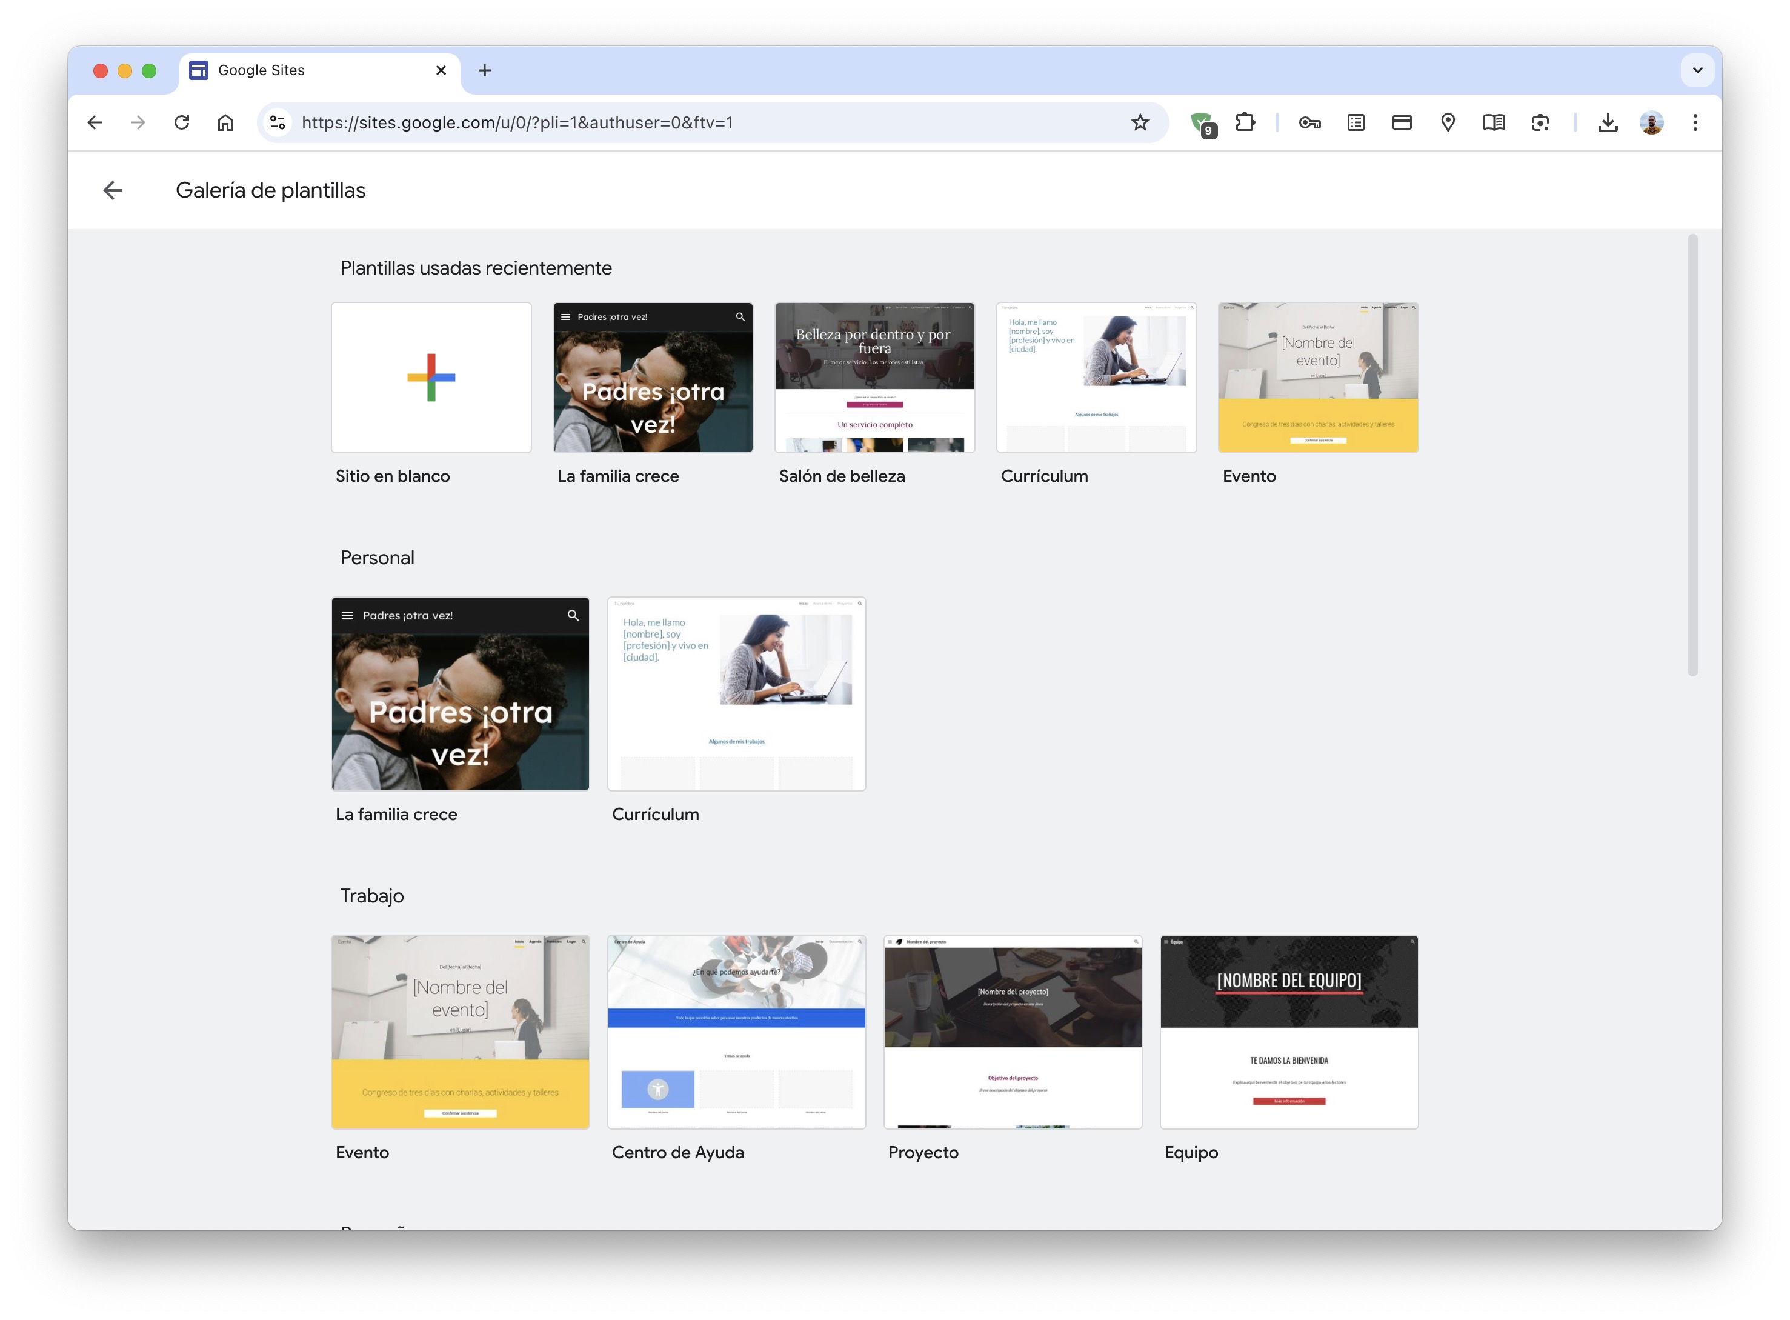1790x1320 pixels.
Task: Click the Centro de Ayuda label
Action: click(x=678, y=1152)
